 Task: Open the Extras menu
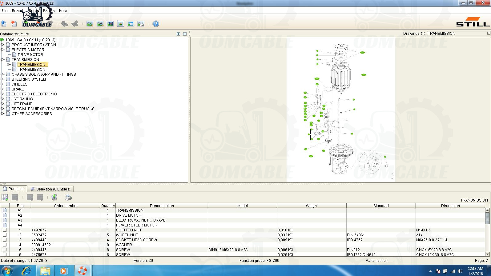(49, 10)
